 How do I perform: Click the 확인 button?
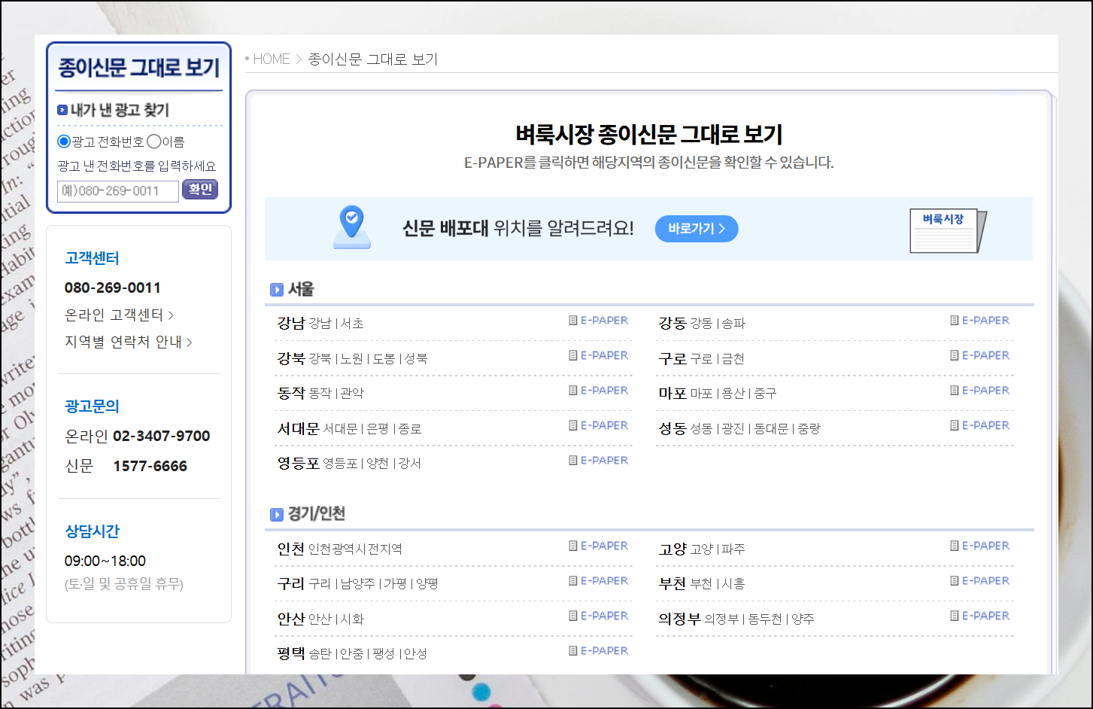pyautogui.click(x=200, y=190)
